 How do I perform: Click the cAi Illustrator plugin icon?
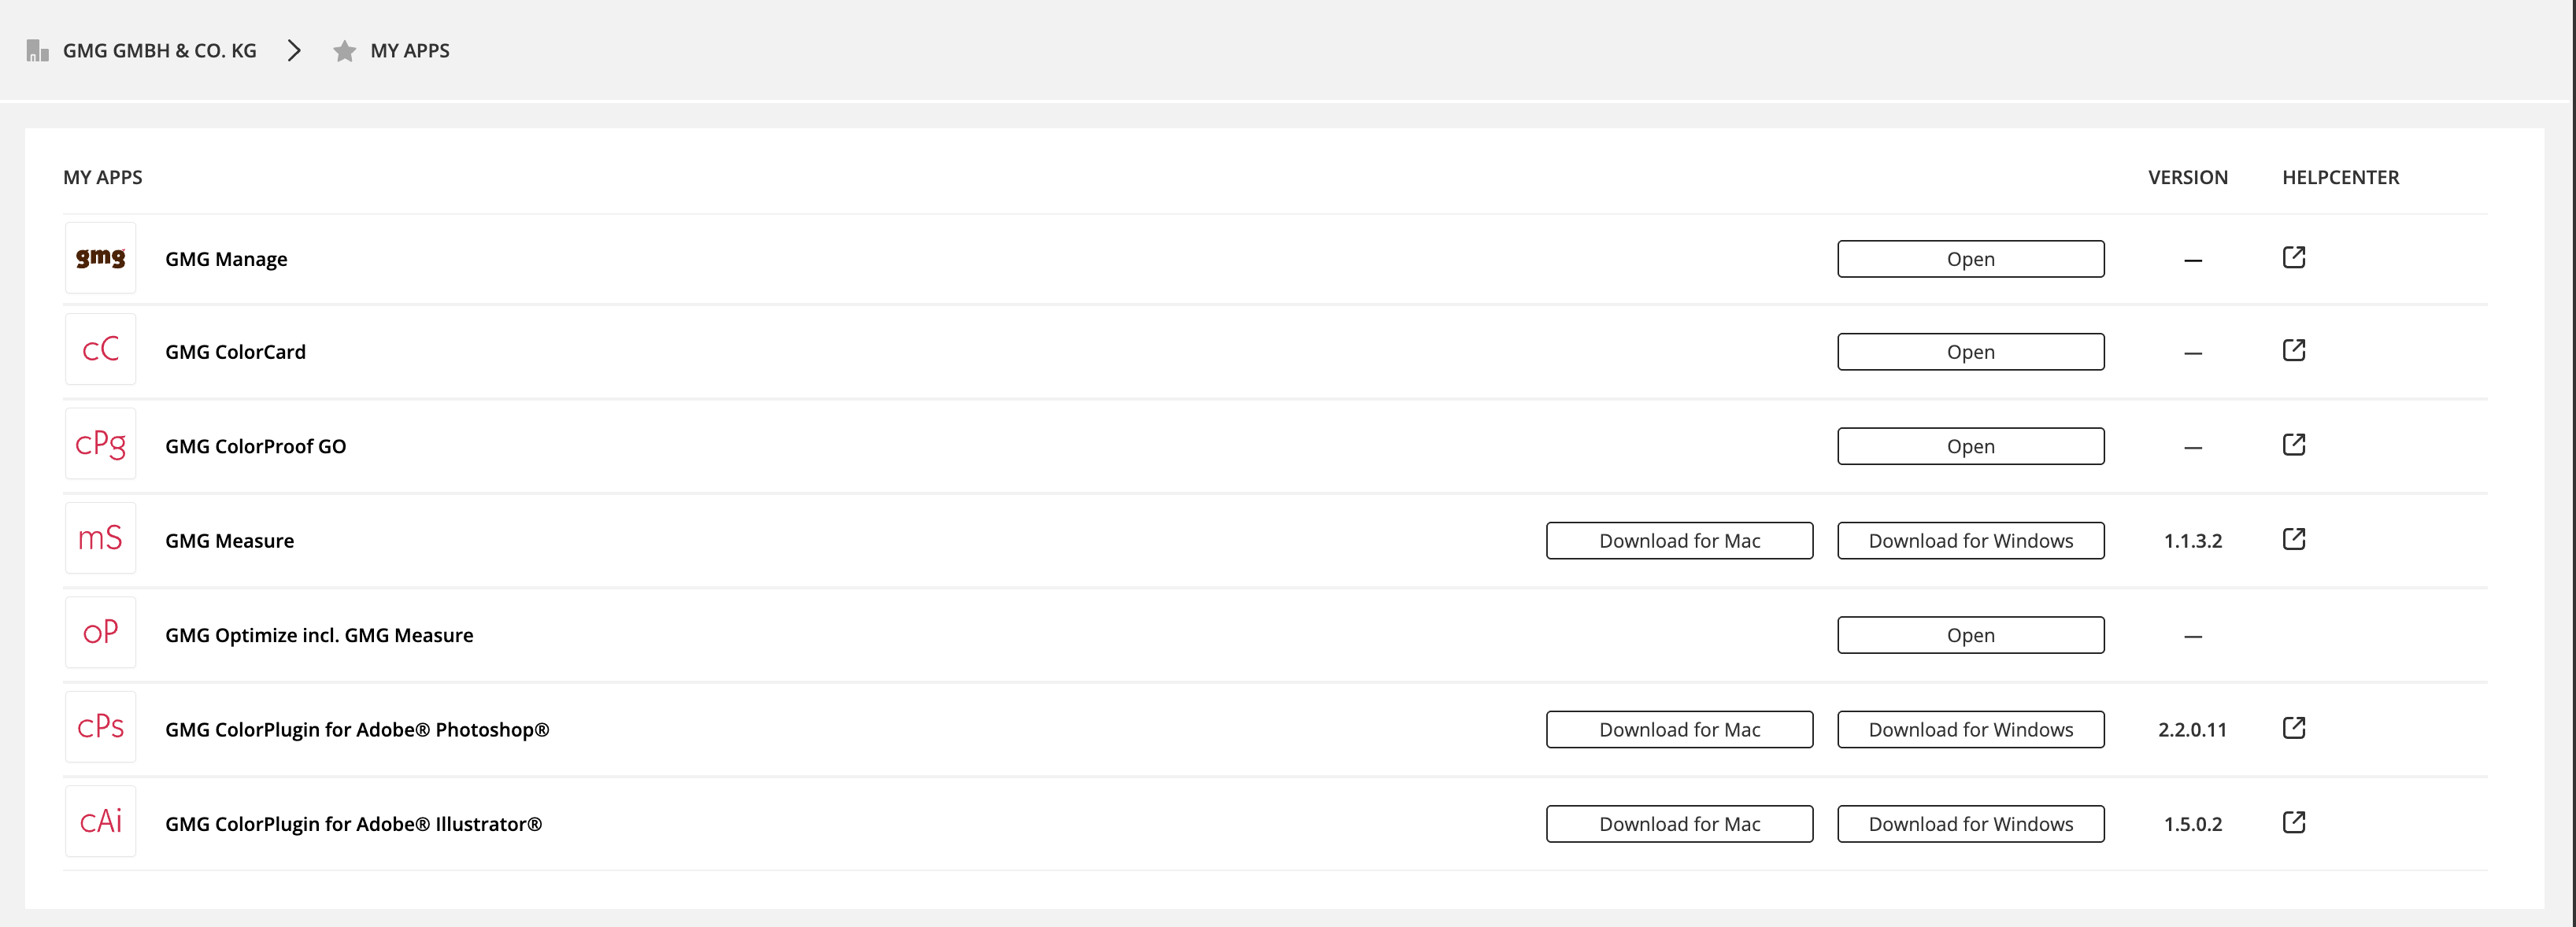tap(101, 822)
